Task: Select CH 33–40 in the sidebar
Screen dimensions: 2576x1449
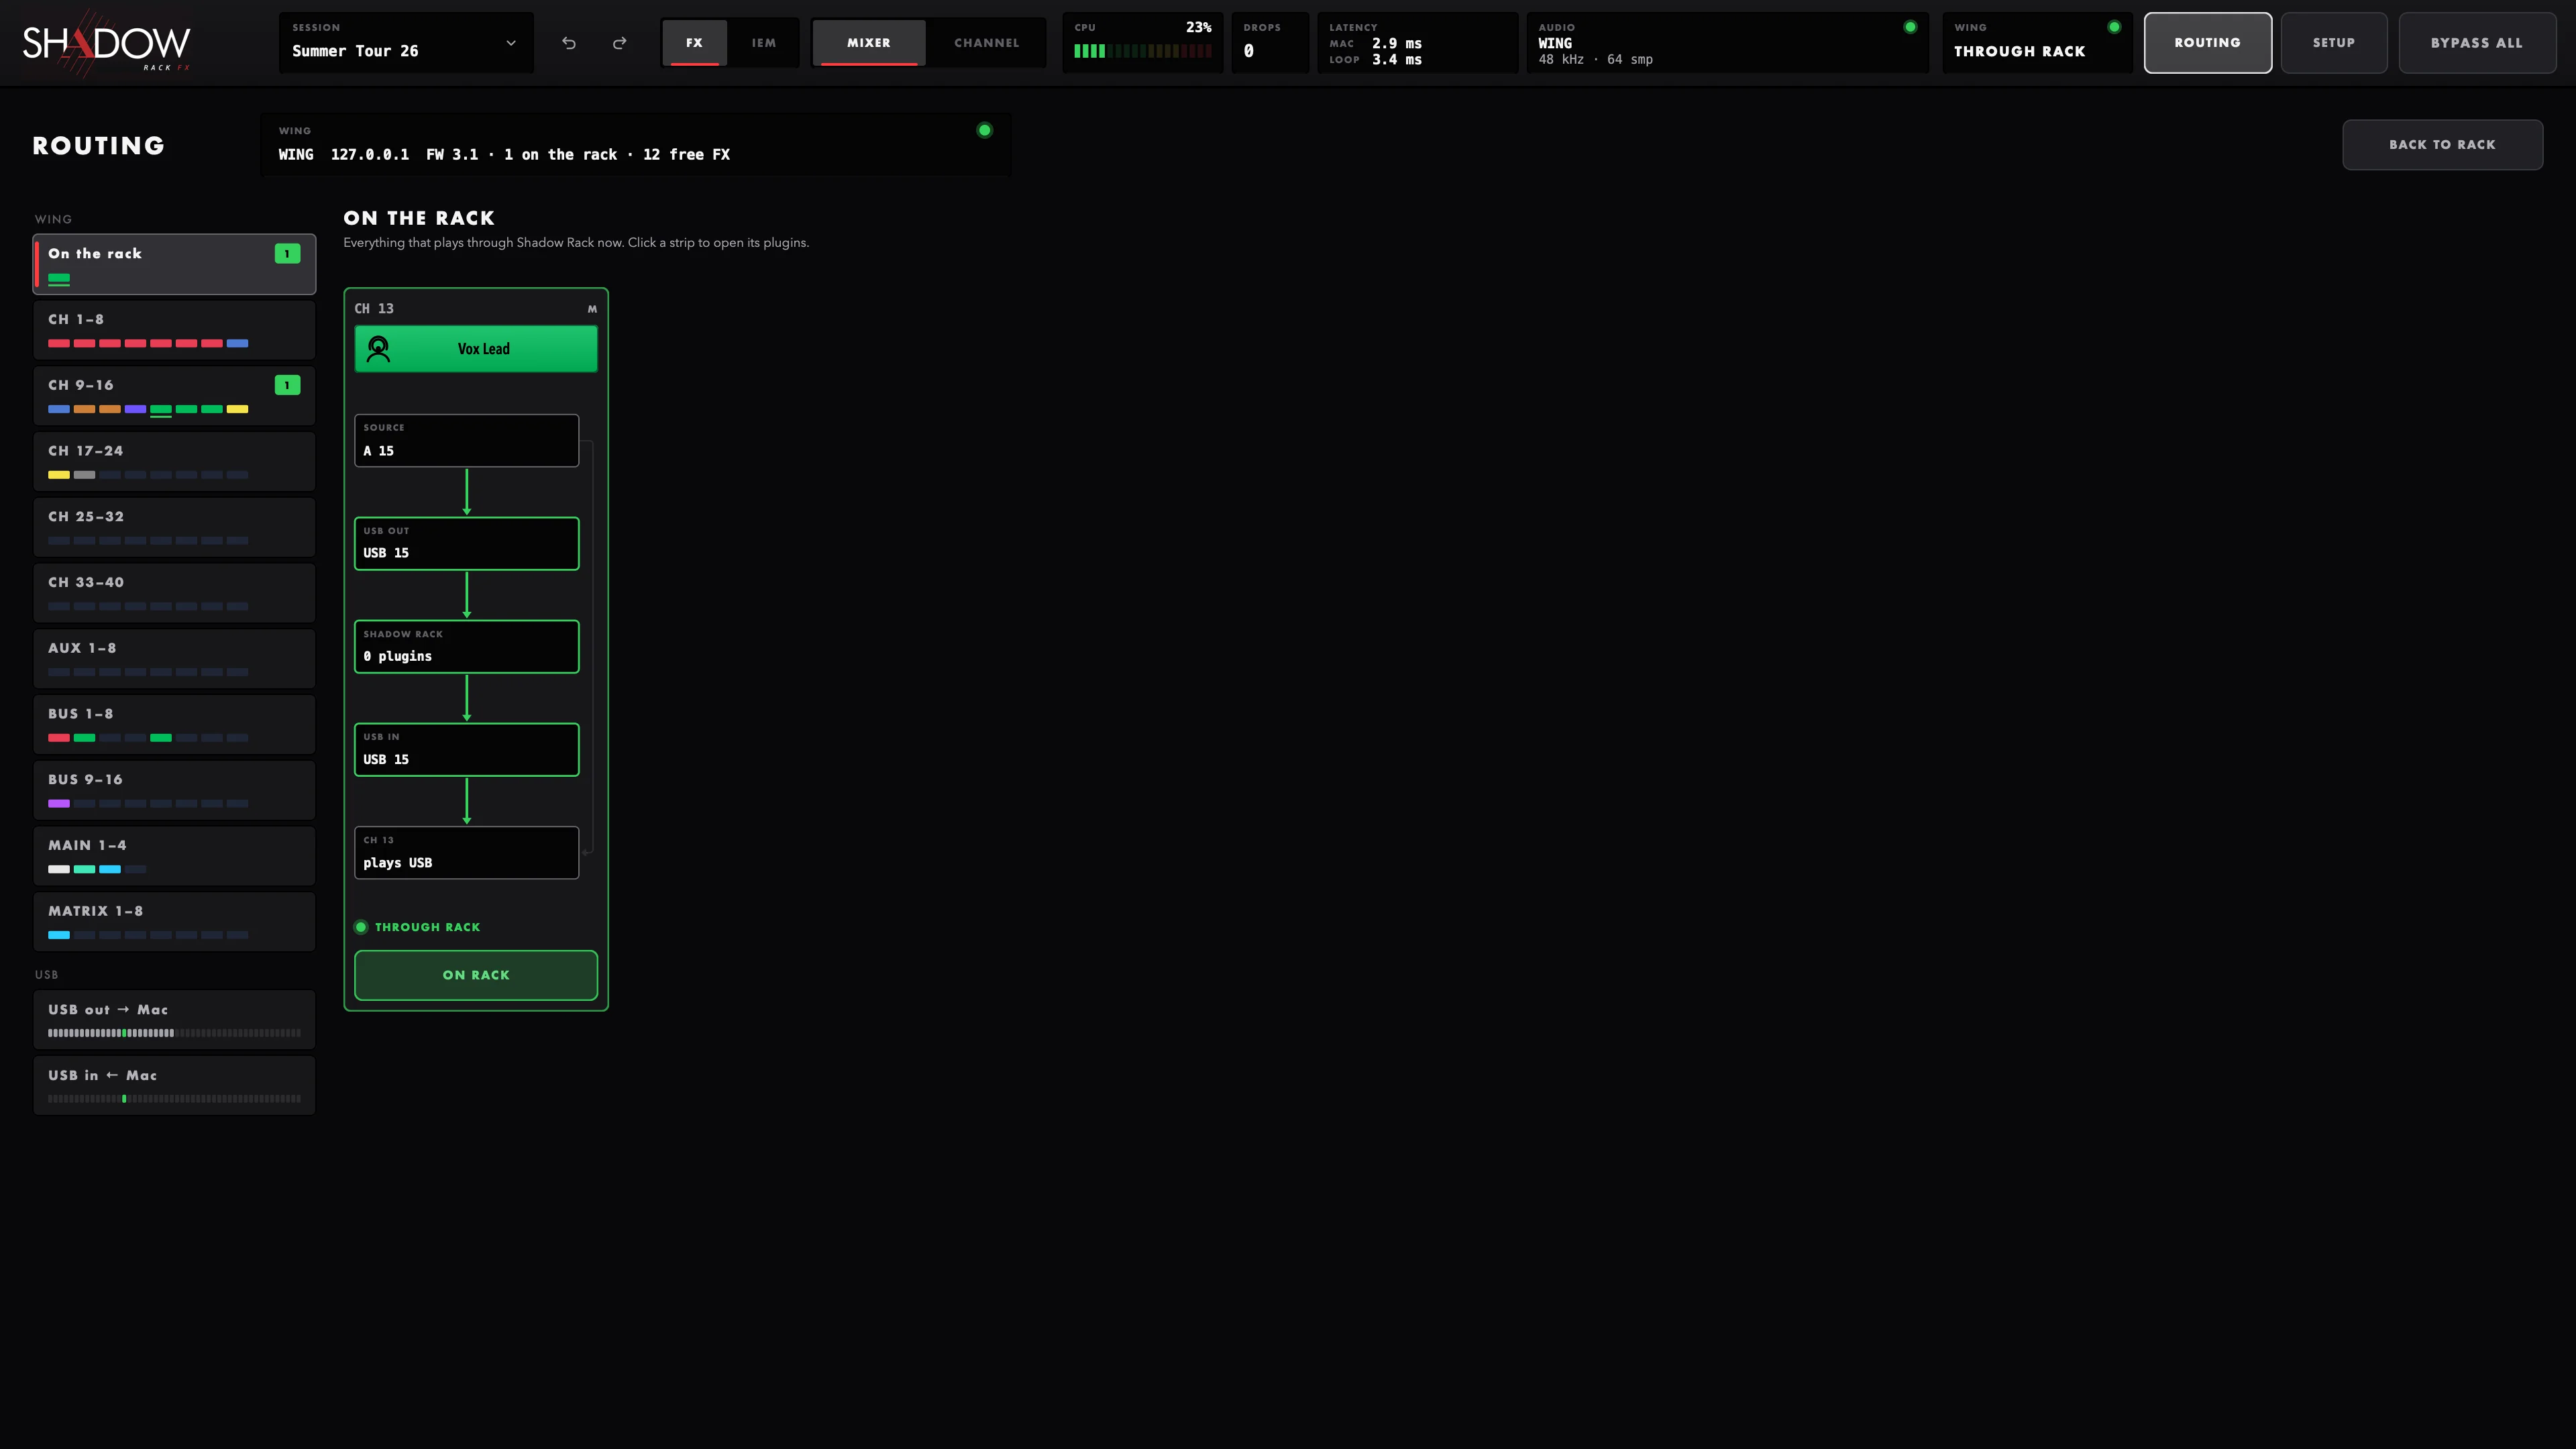Action: (174, 593)
